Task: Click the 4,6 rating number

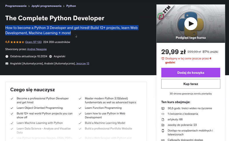Action: coord(7,42)
